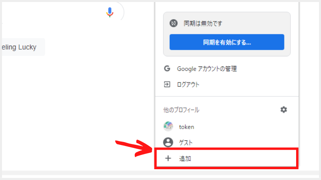Click the plus icon to add profile
The height and width of the screenshot is (180, 321).
168,158
